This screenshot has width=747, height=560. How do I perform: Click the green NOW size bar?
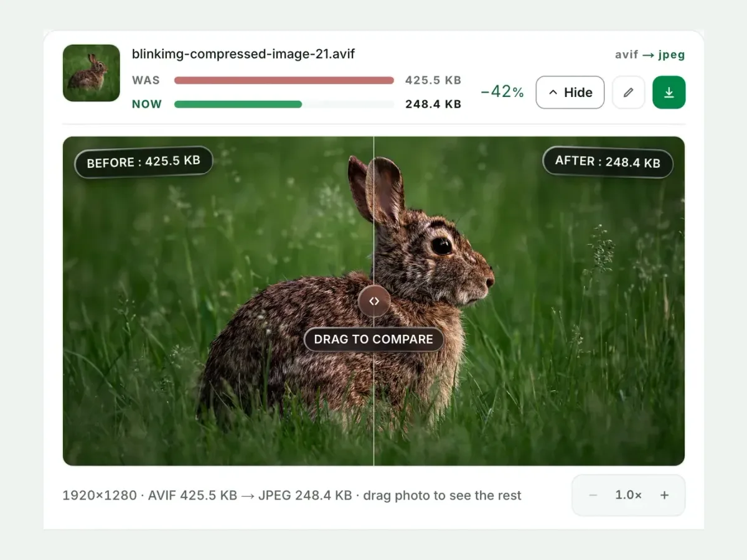click(x=238, y=105)
